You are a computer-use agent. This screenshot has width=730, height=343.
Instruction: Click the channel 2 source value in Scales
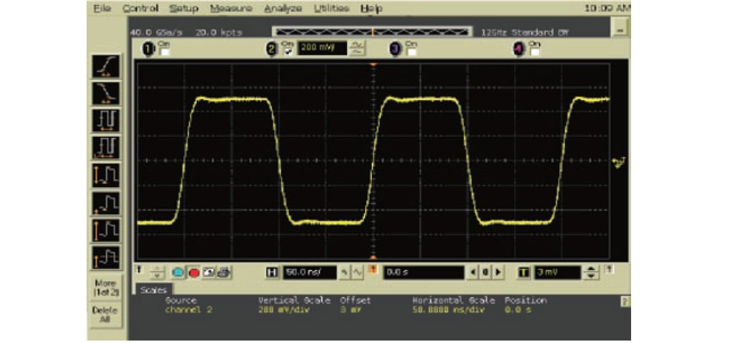click(x=189, y=310)
